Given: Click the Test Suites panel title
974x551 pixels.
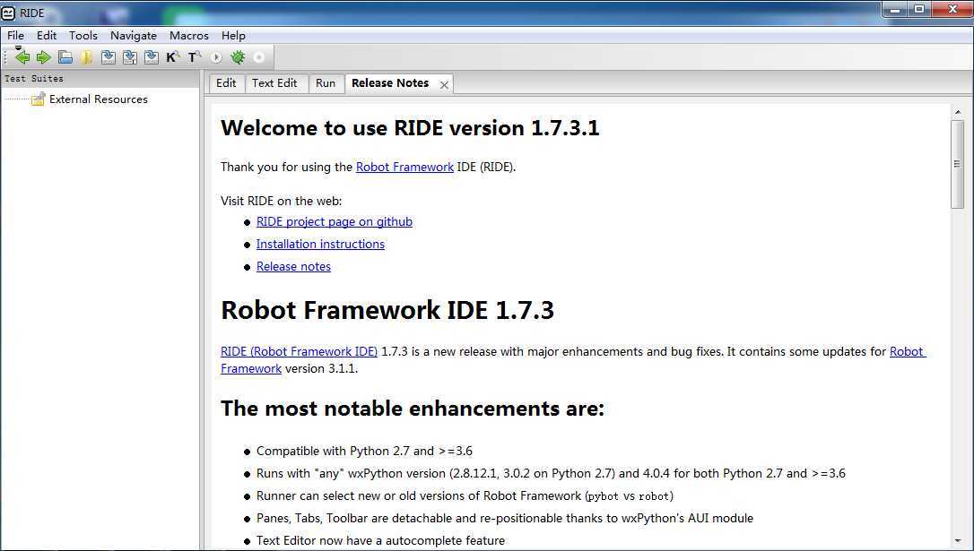Looking at the screenshot, I should pyautogui.click(x=34, y=79).
